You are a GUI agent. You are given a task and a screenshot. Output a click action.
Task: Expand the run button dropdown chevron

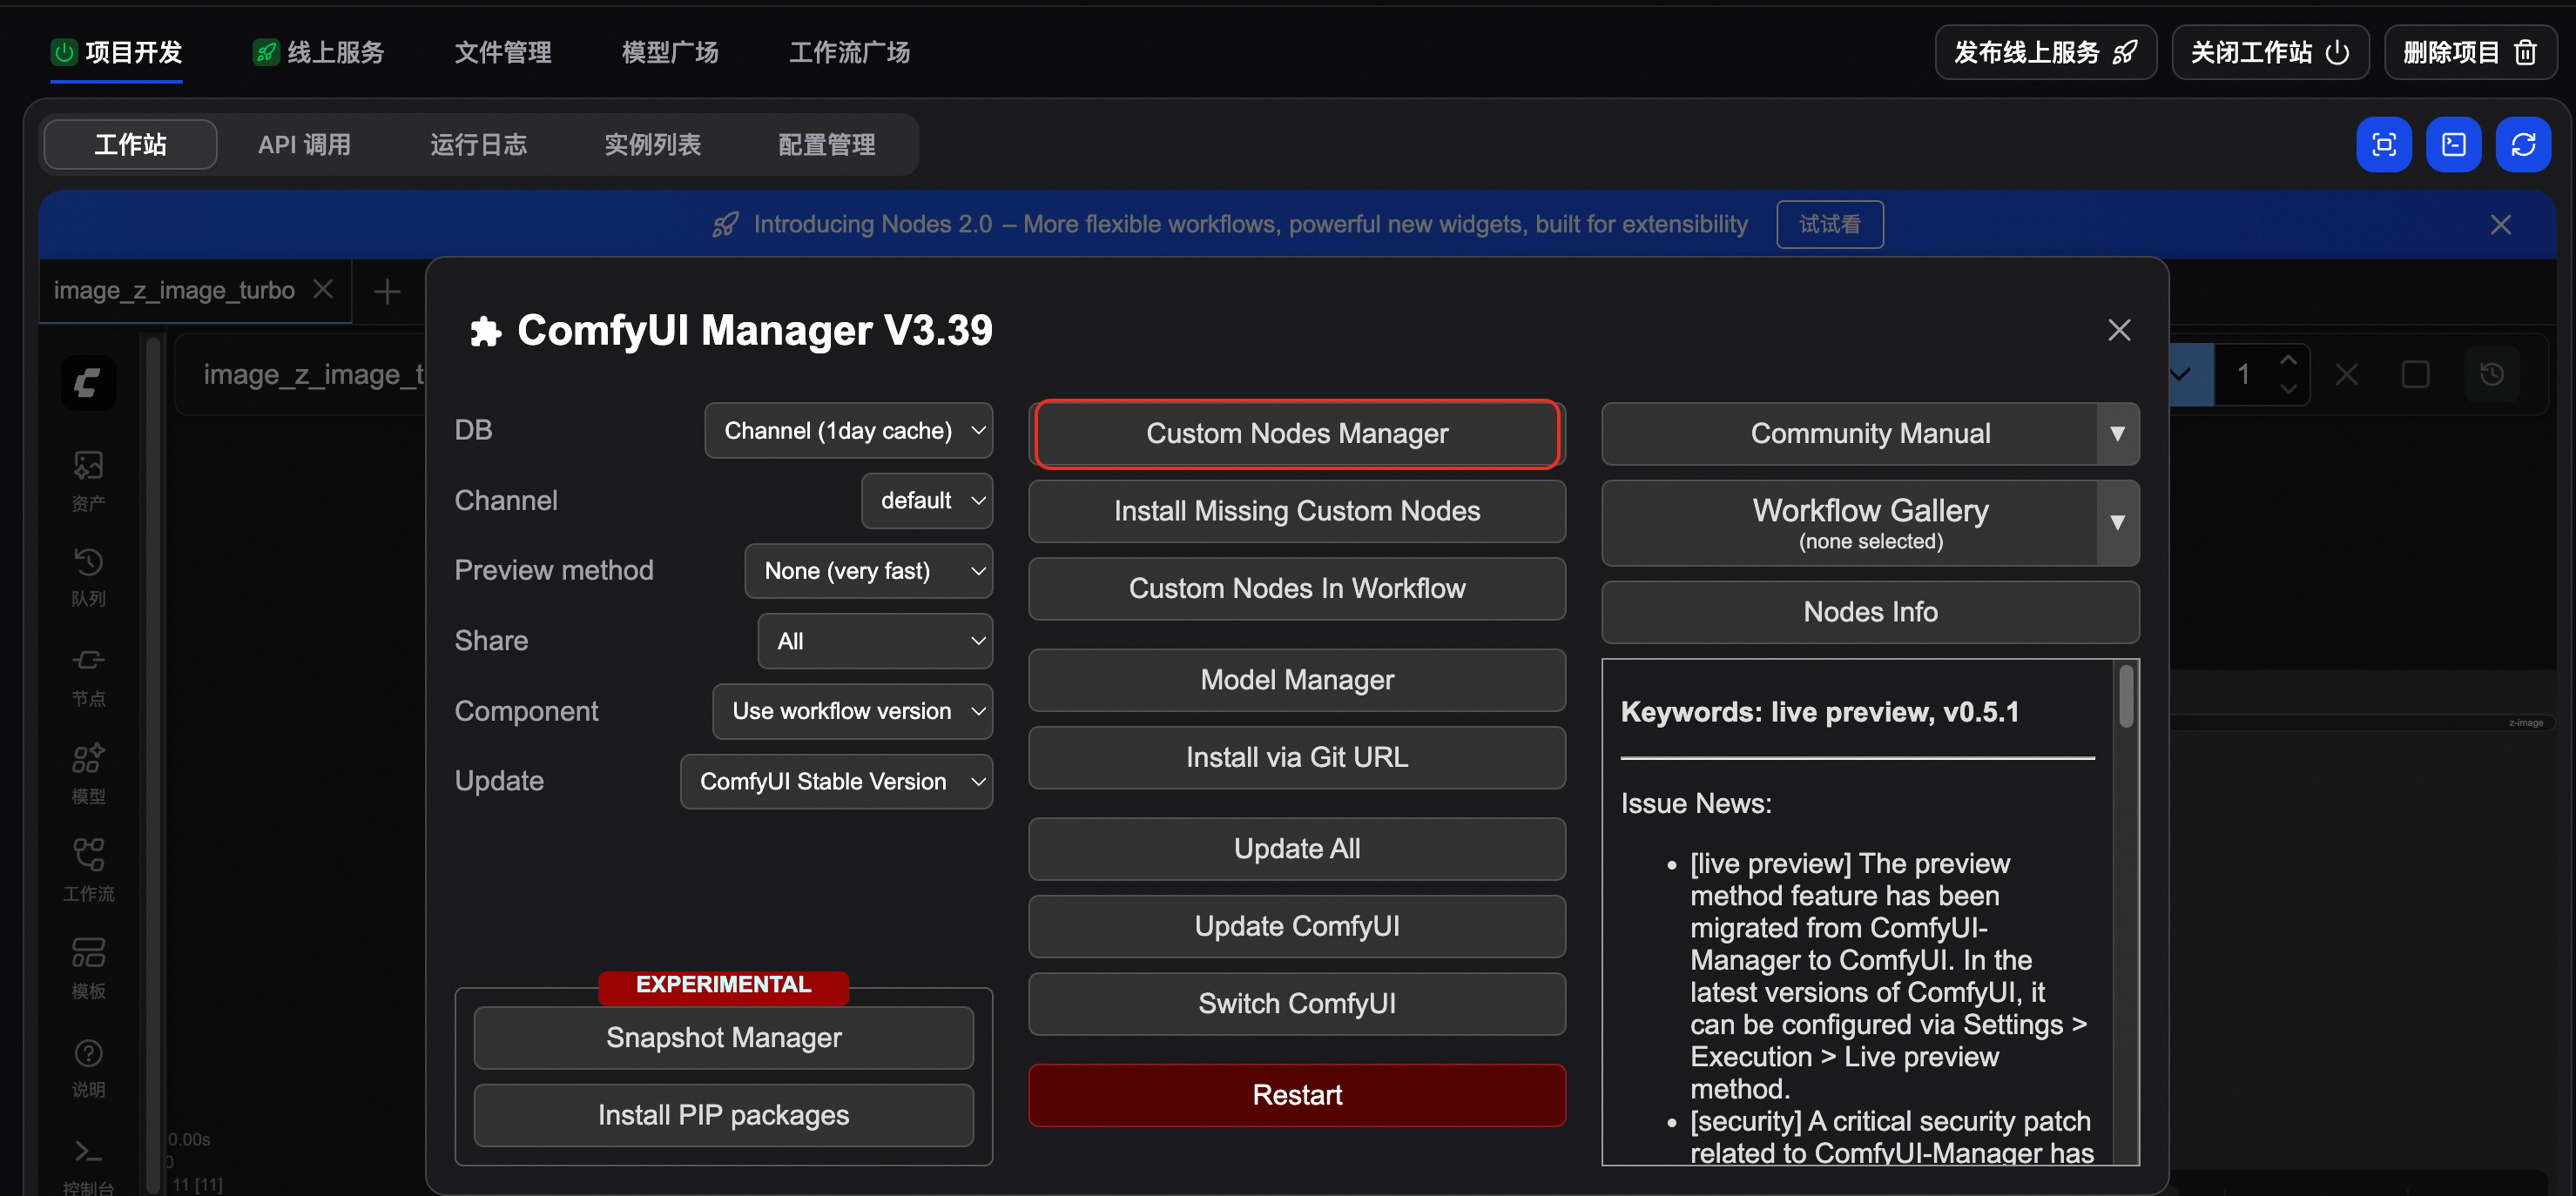point(2182,374)
